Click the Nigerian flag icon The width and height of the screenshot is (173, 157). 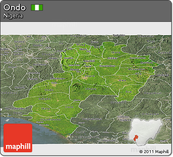click(x=37, y=8)
